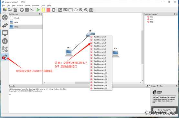The height and width of the screenshot is (118, 179).
Task: Select Cloud in End Devices list
Action: coord(26,18)
